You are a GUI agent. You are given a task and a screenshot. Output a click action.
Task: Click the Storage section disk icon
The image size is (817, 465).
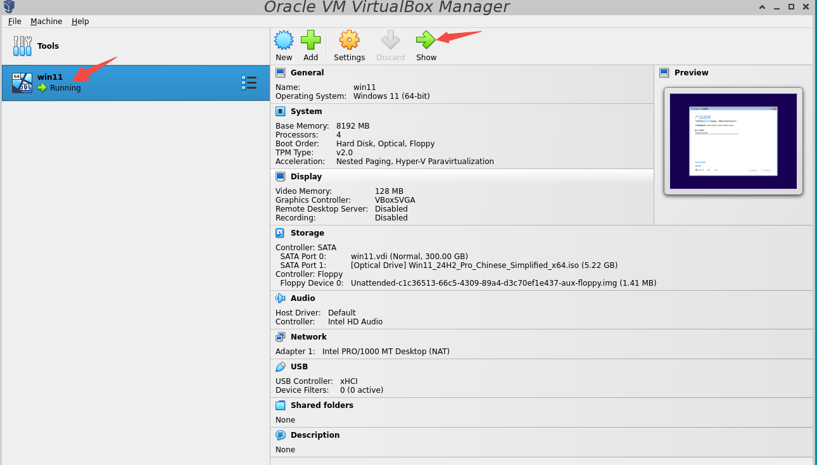coord(281,233)
